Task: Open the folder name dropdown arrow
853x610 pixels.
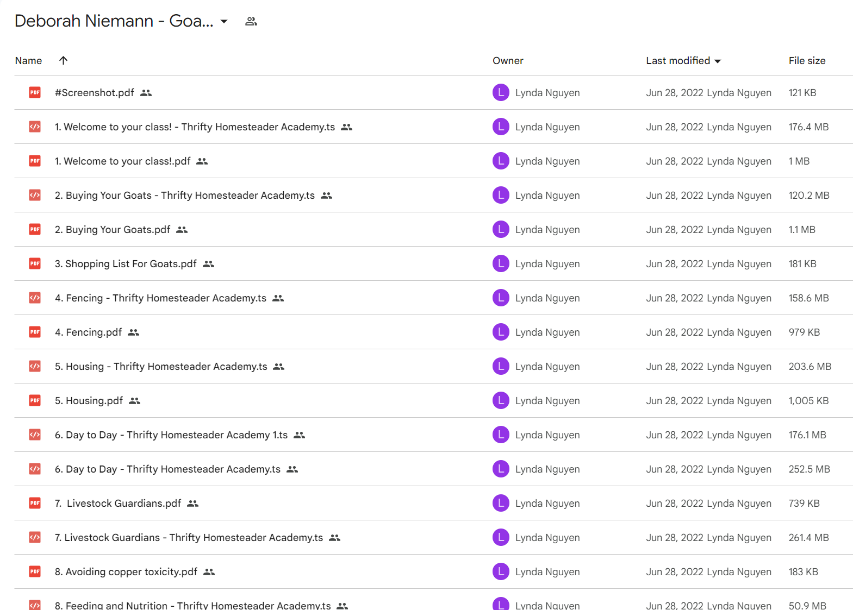Action: pyautogui.click(x=224, y=22)
